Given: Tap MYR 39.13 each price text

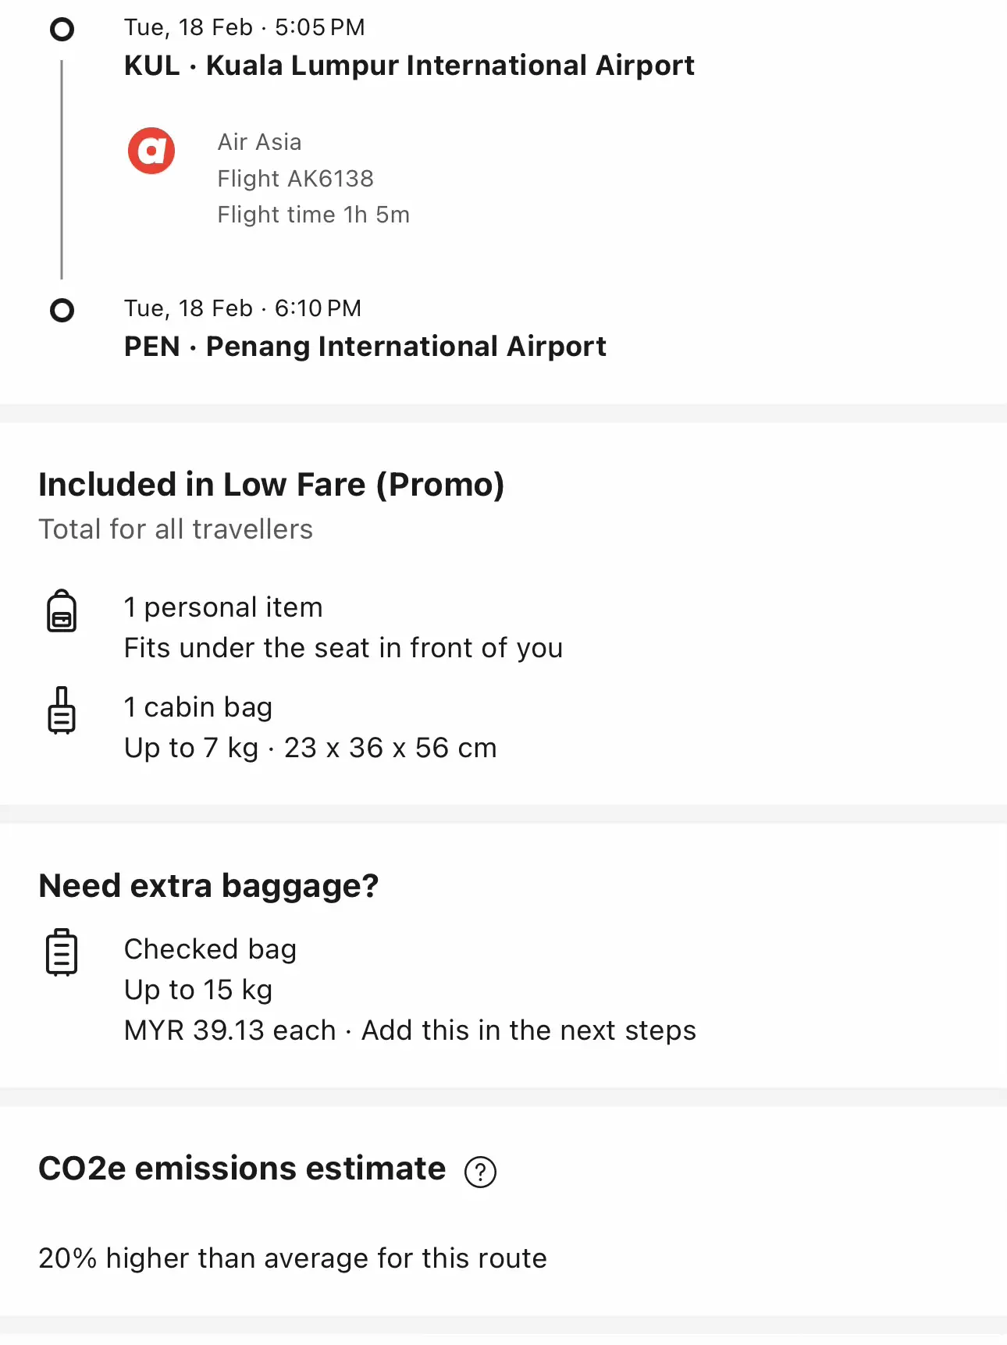Looking at the screenshot, I should 230,1030.
